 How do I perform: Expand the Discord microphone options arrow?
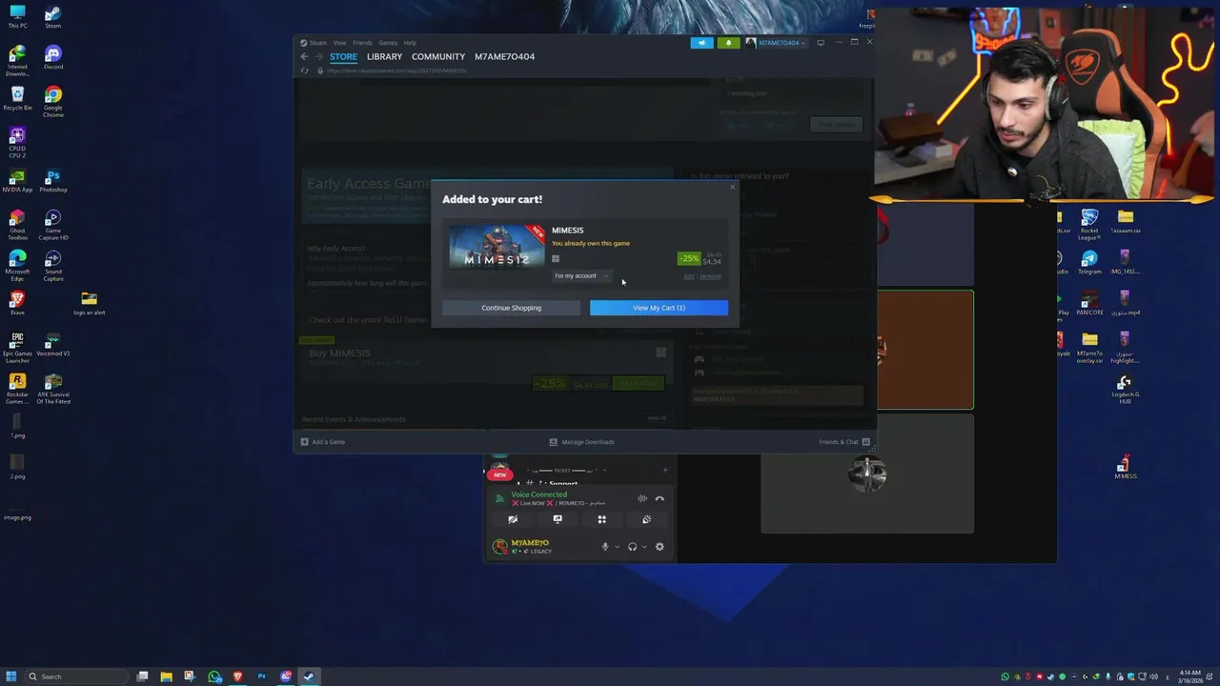click(617, 547)
